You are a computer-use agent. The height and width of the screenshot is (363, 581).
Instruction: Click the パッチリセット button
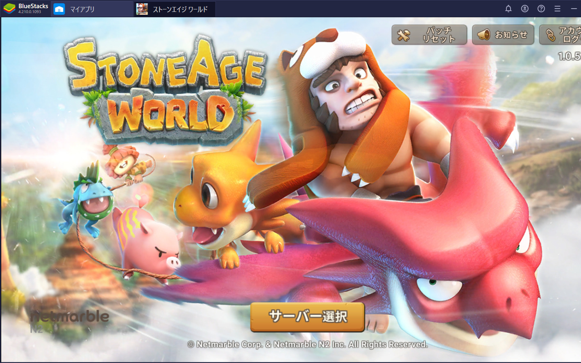[x=429, y=35]
